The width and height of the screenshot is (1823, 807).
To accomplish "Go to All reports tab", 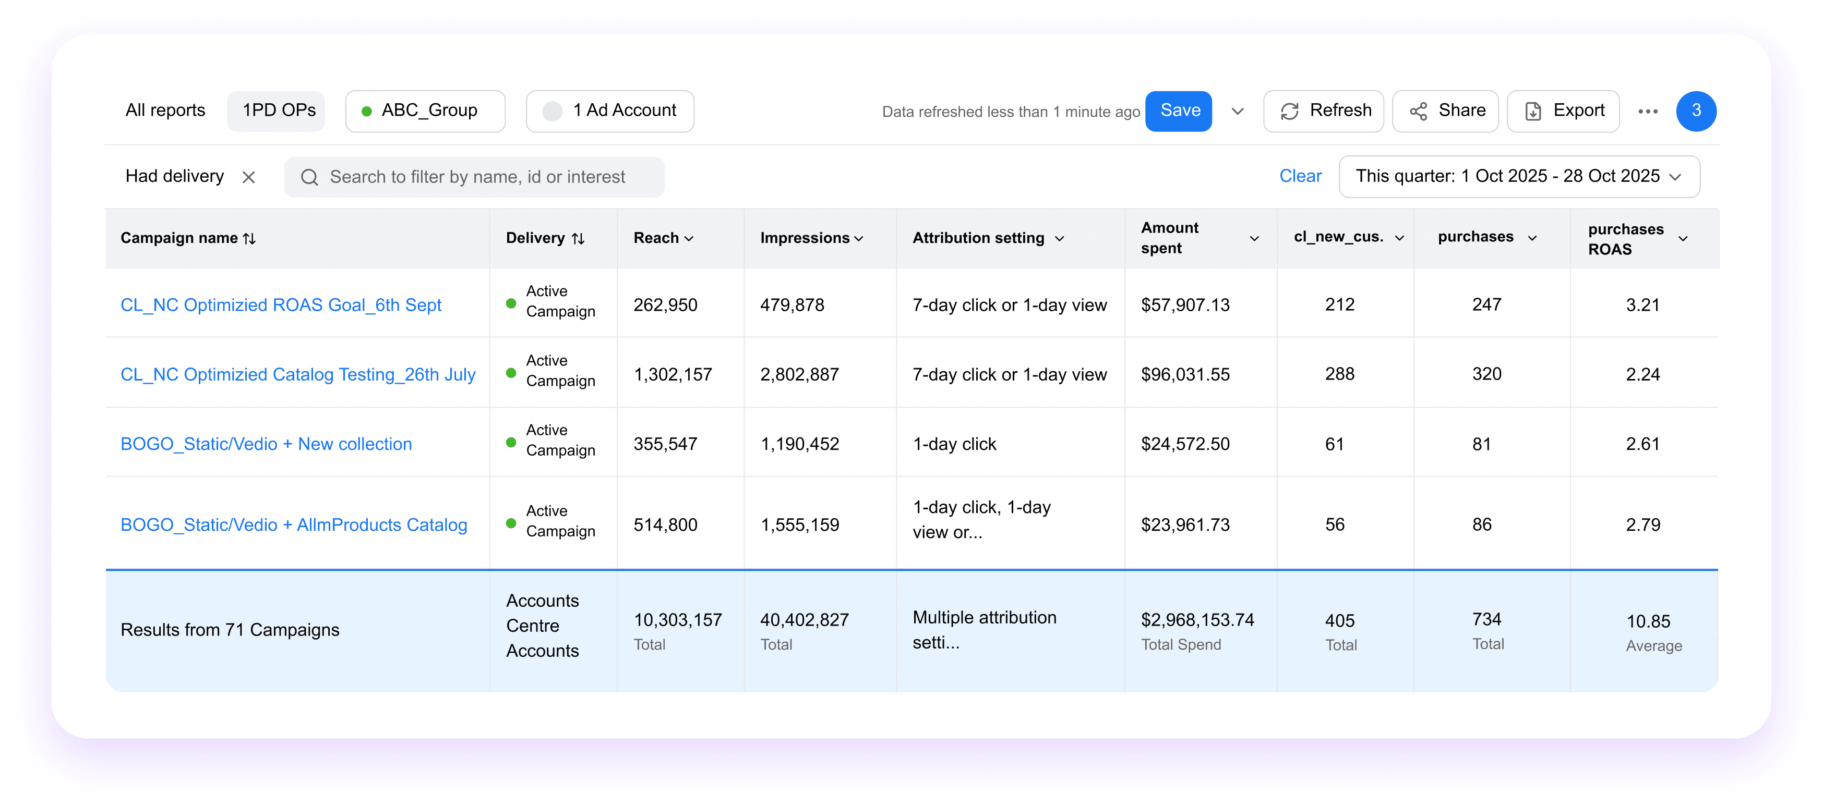I will click(x=165, y=111).
